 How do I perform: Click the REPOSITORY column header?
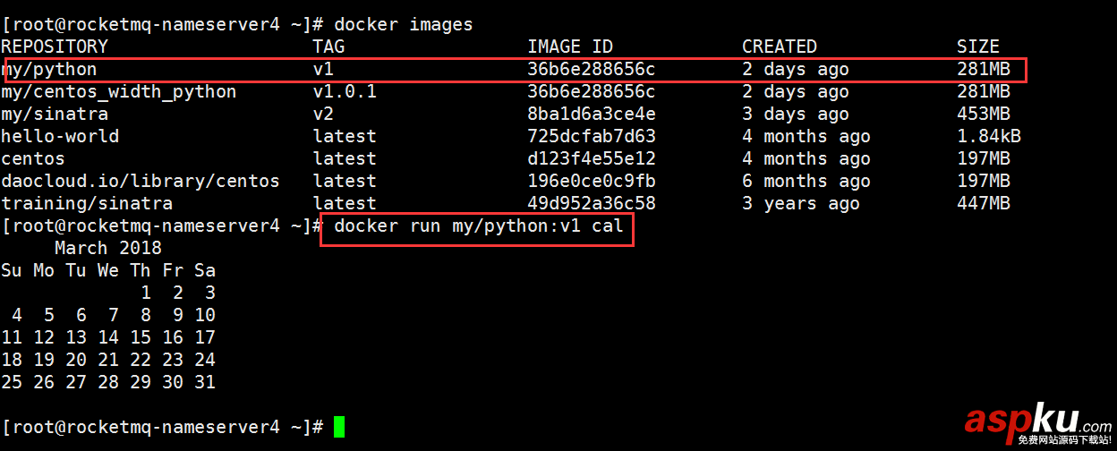point(54,47)
